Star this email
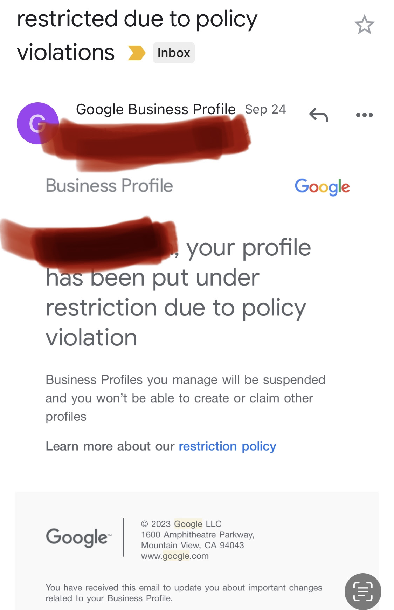394x610 pixels. tap(364, 25)
